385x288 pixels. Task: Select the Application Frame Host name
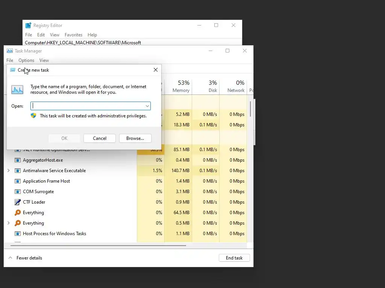pos(46,181)
